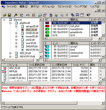
Task: Open the ウィンドウ(W) menu
Action: coord(81,6)
